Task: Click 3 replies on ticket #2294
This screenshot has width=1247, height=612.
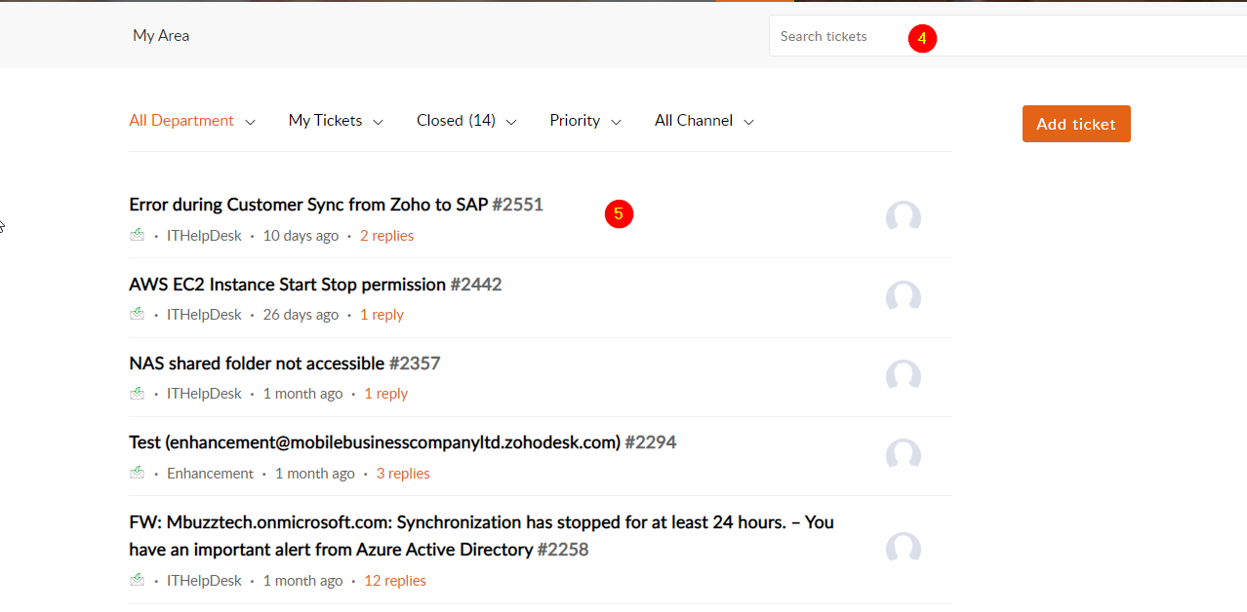Action: tap(403, 474)
